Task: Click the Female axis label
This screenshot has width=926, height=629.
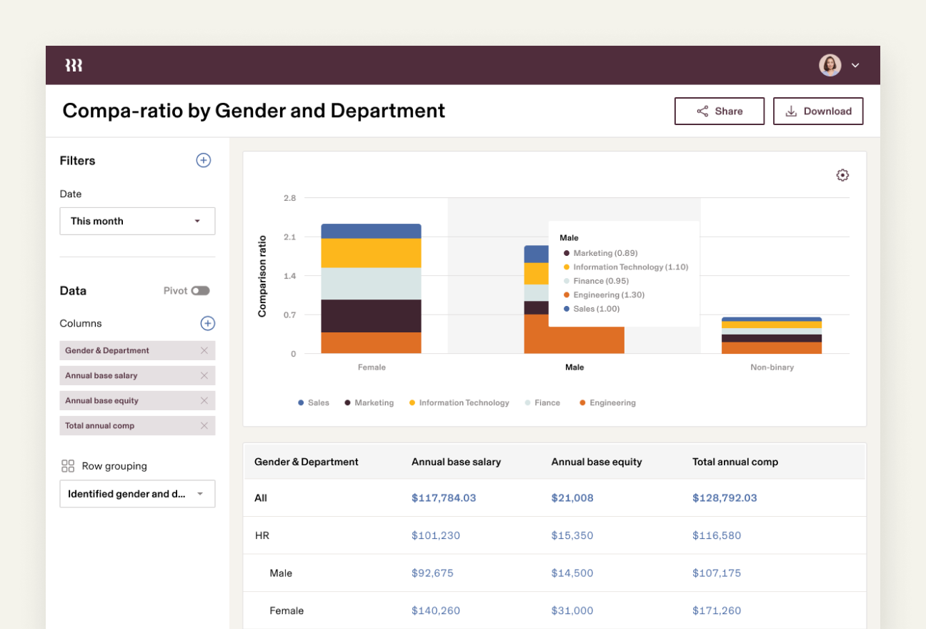Action: 372,367
